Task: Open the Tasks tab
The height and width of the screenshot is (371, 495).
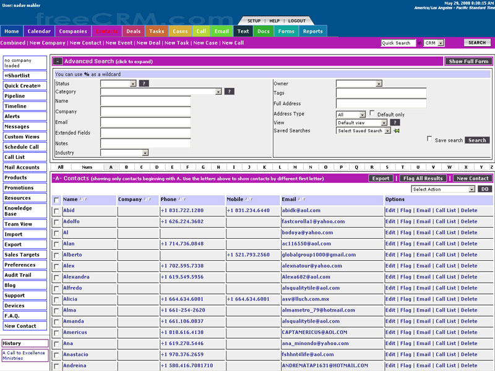Action: click(x=157, y=32)
